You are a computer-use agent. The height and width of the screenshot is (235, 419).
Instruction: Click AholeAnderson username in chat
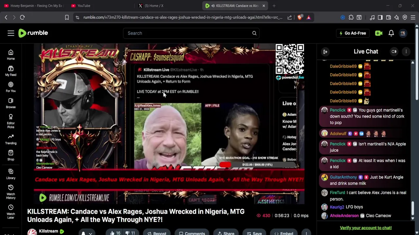(x=344, y=216)
